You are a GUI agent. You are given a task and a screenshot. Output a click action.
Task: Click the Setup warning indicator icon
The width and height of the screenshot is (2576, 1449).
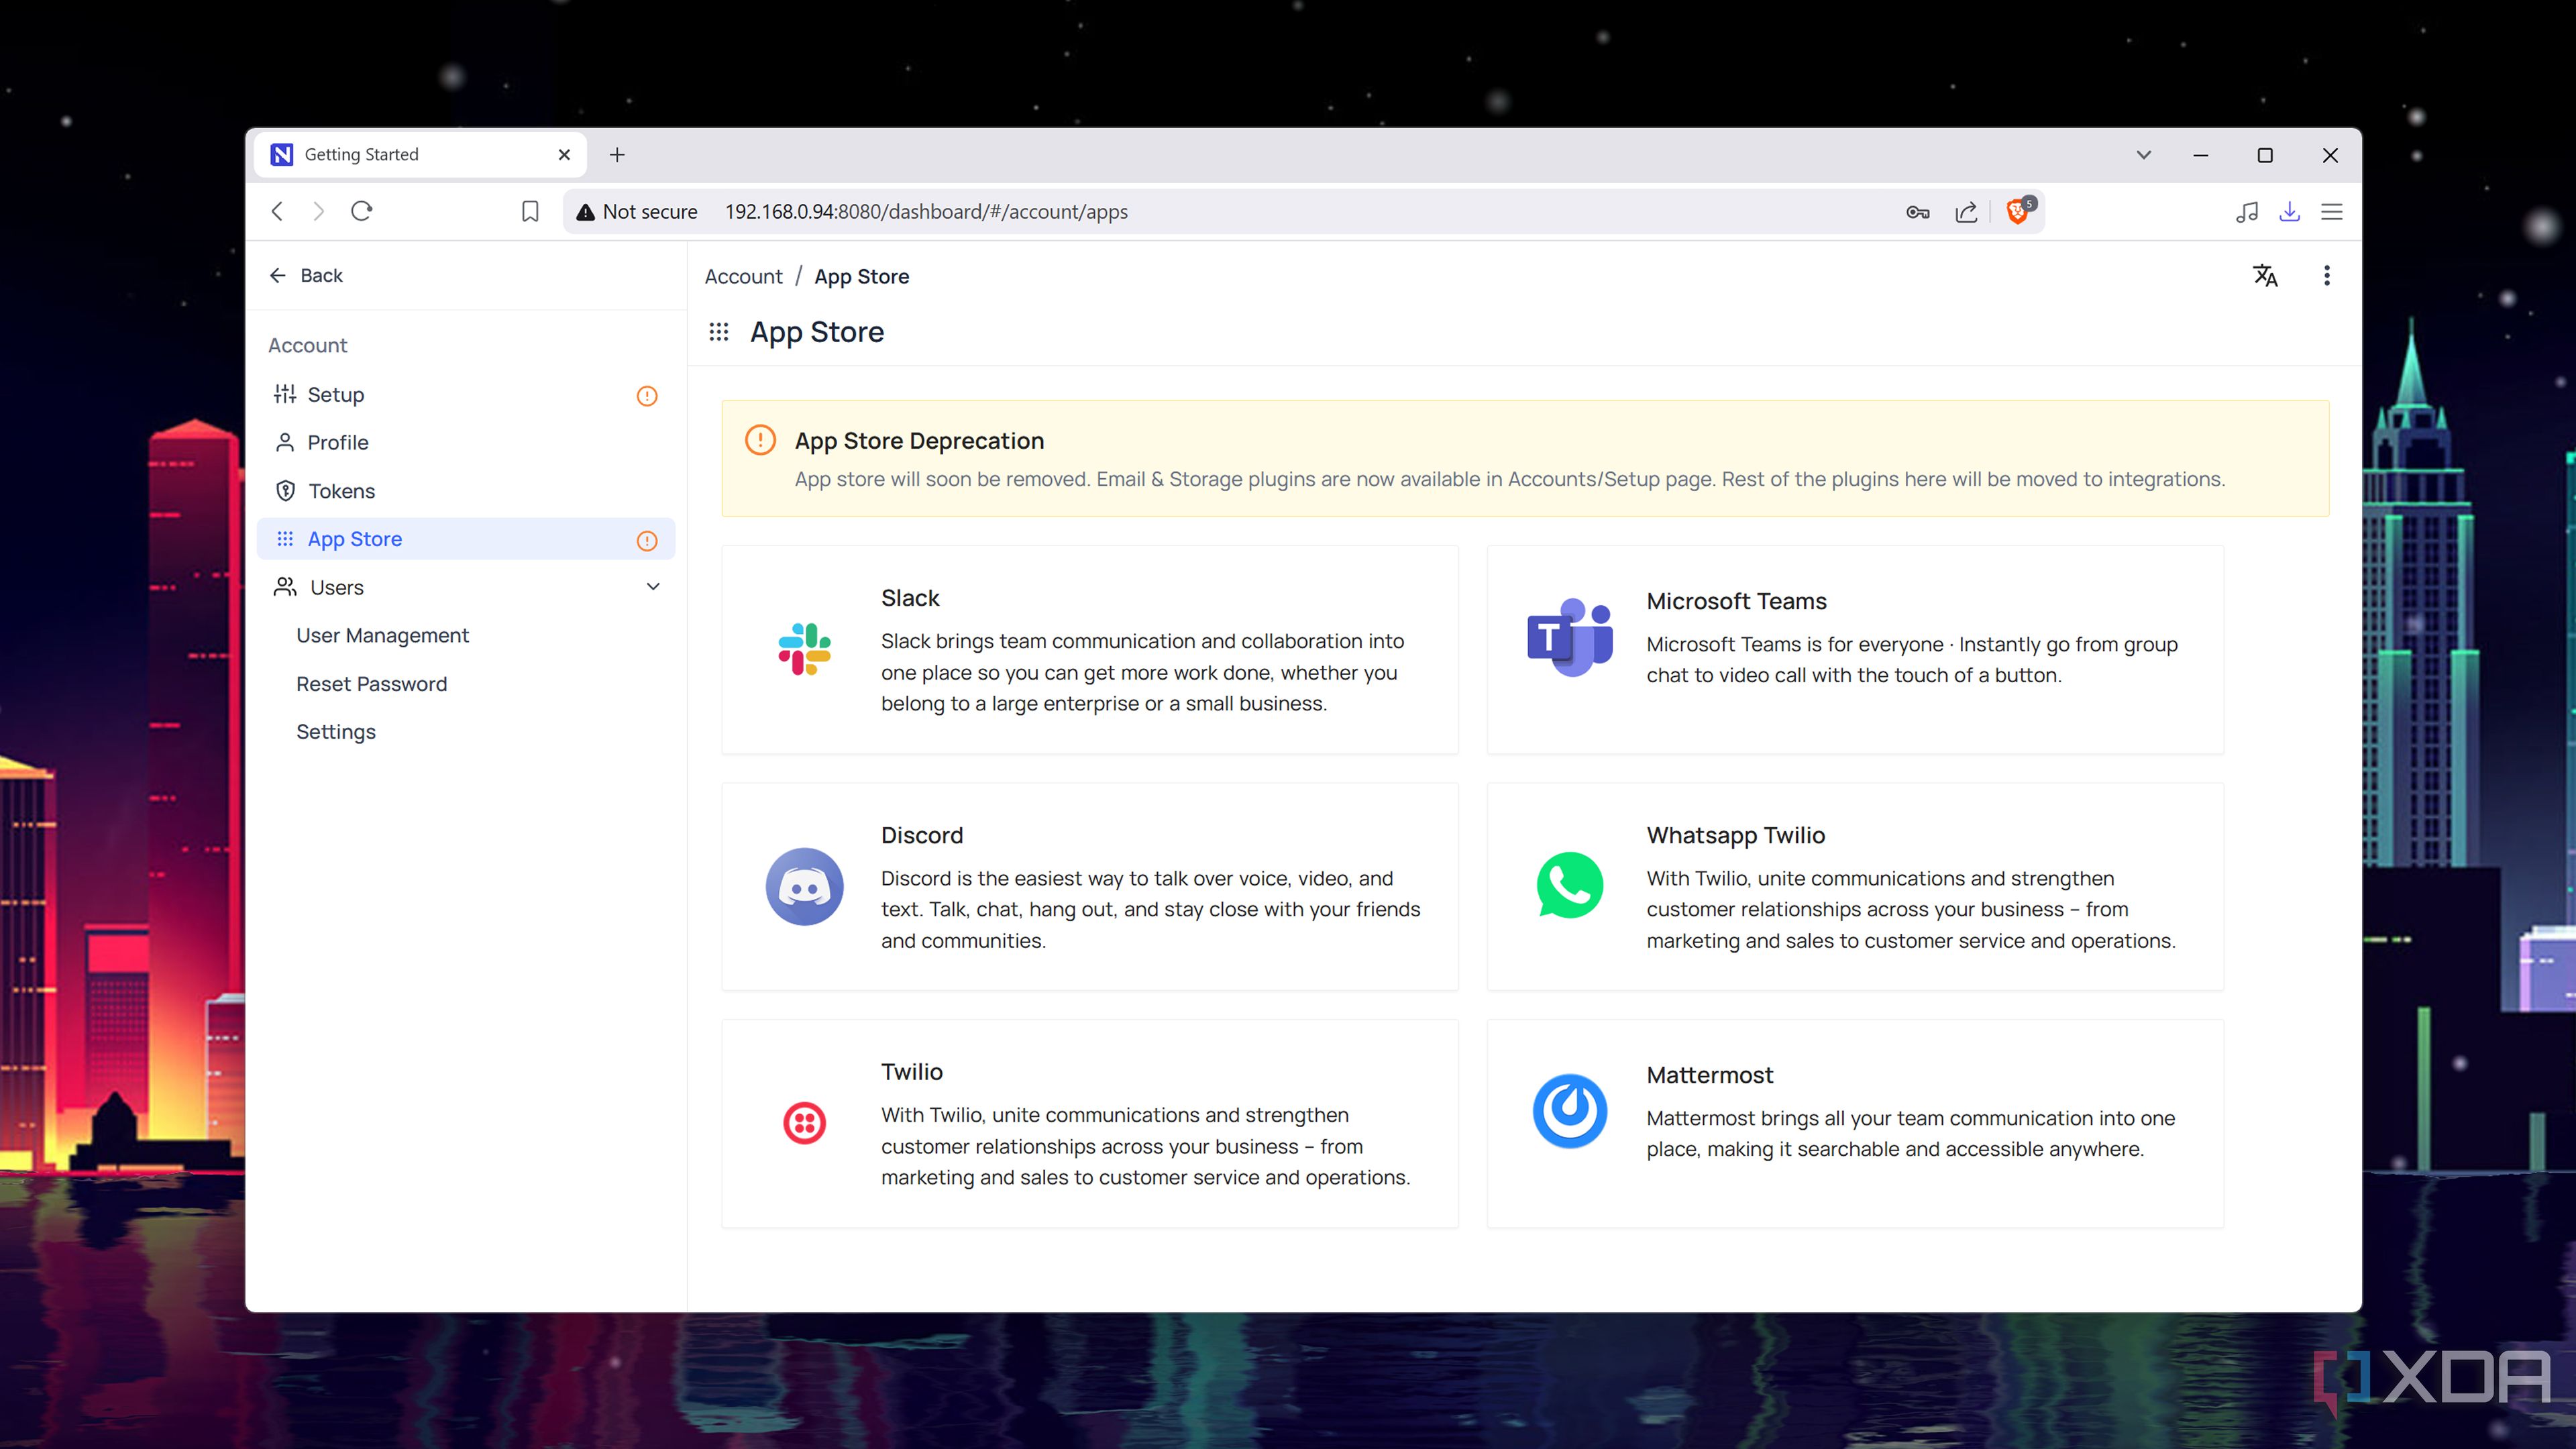coord(647,396)
